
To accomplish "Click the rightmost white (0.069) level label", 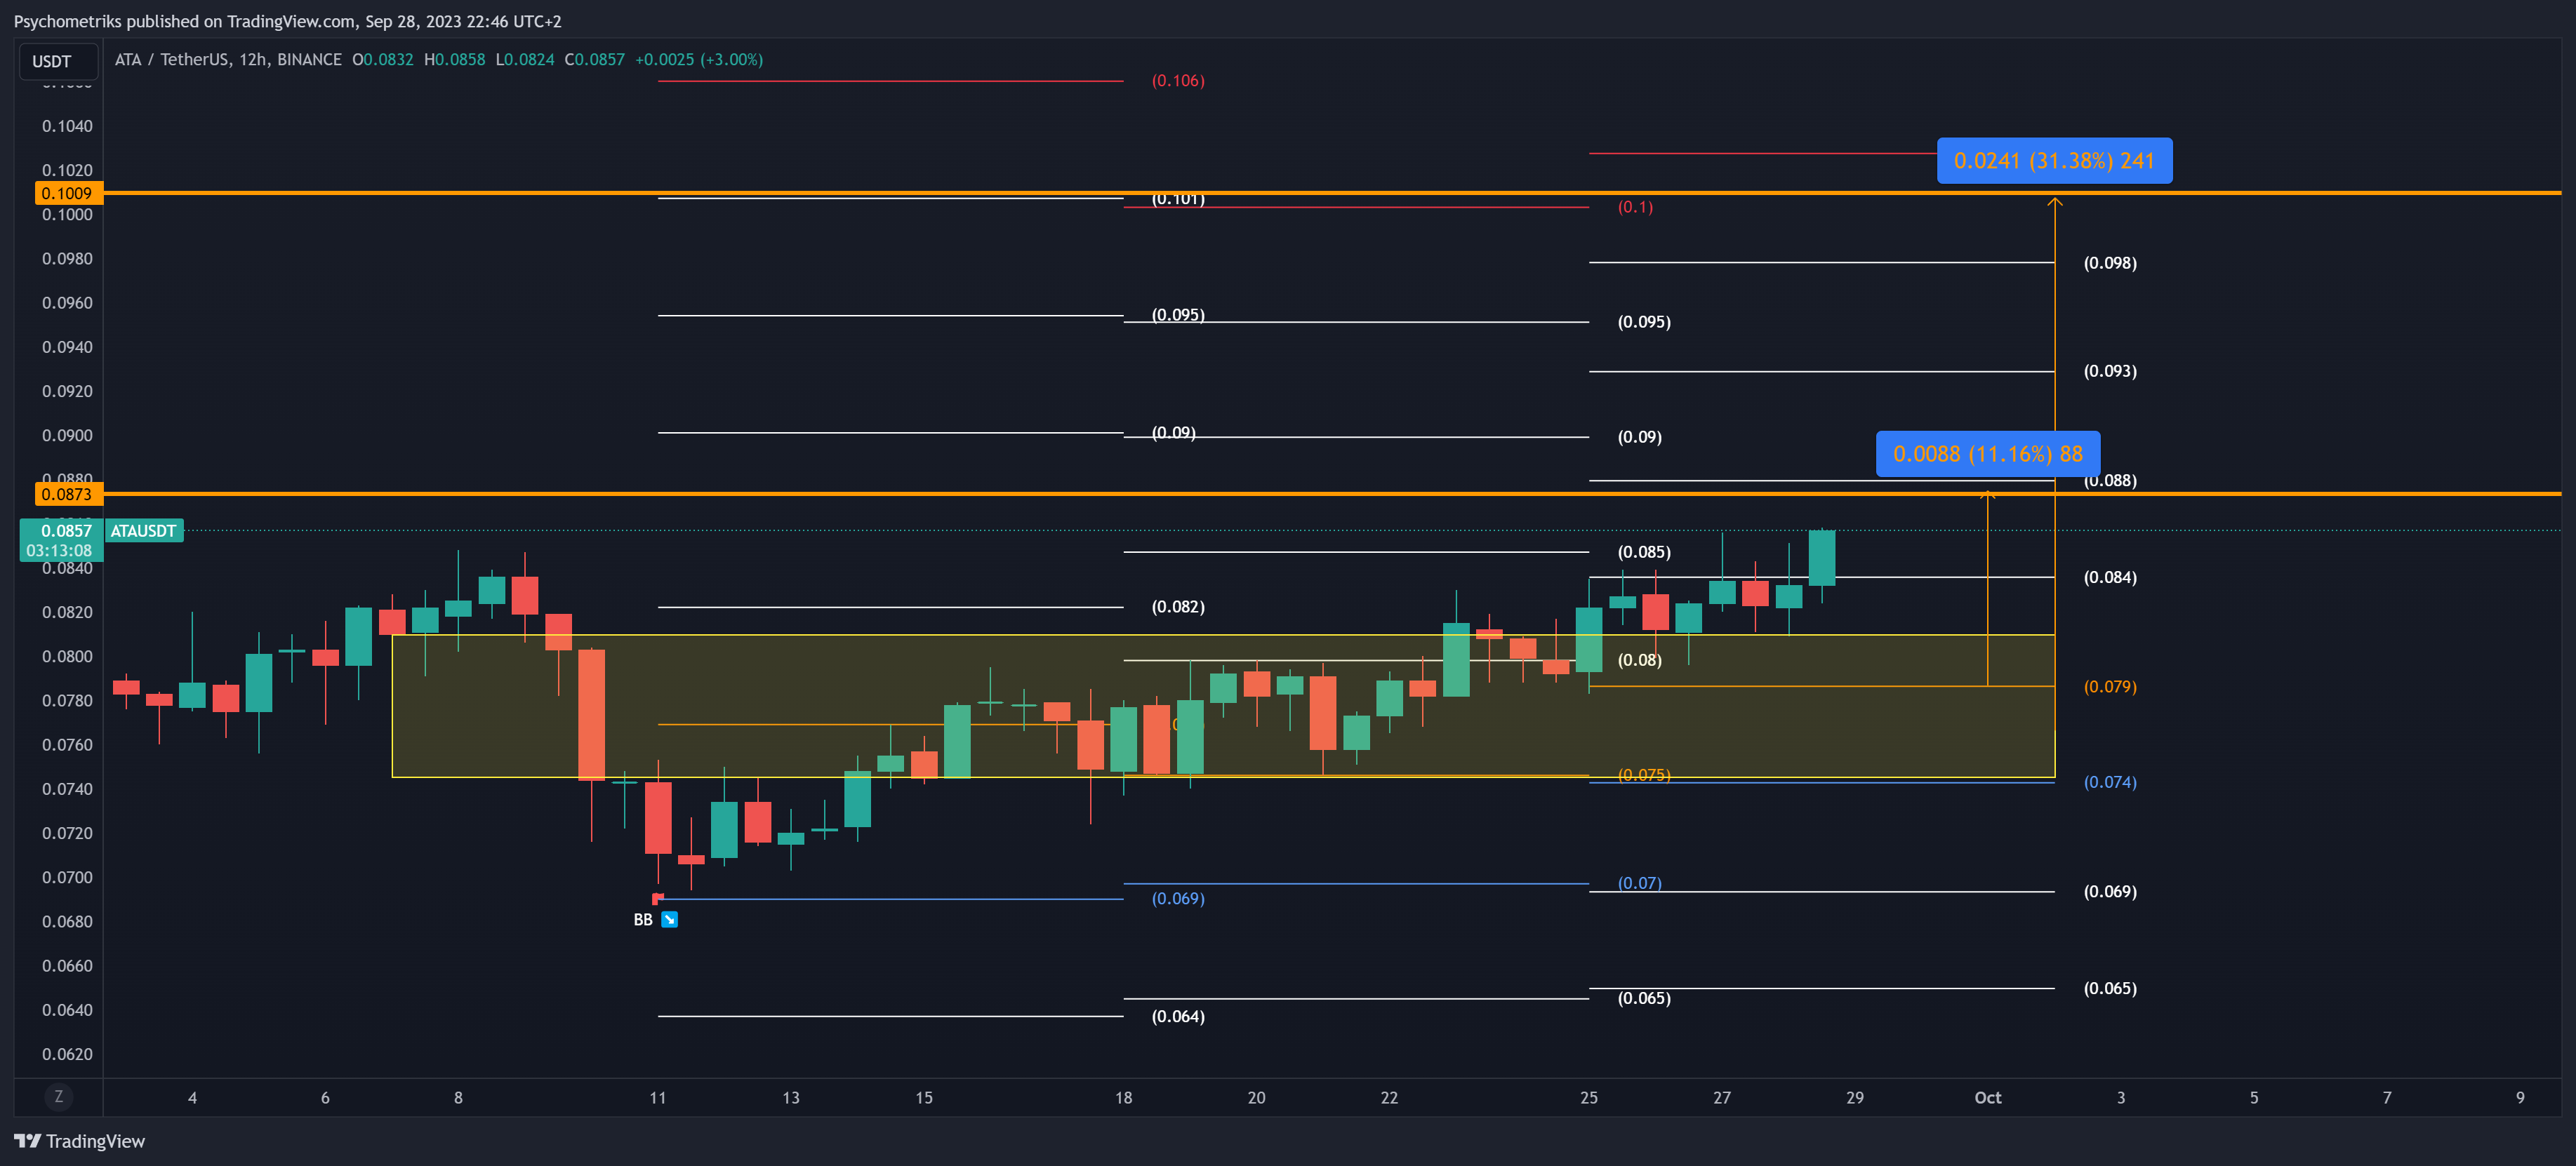I will (2110, 891).
